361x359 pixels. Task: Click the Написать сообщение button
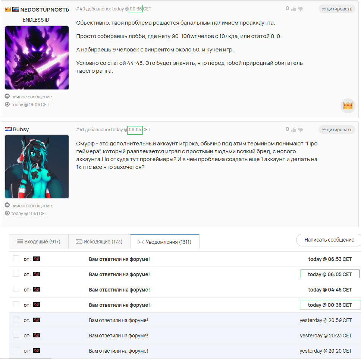[329, 240]
